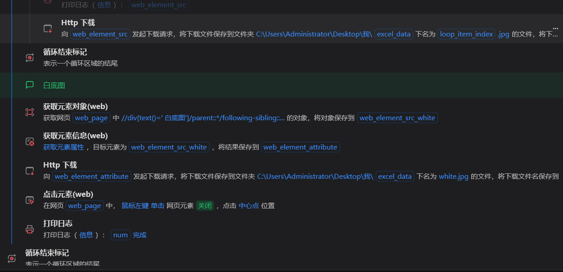Open the 单击 click-type selector
This screenshot has height=272, width=563.
point(158,205)
